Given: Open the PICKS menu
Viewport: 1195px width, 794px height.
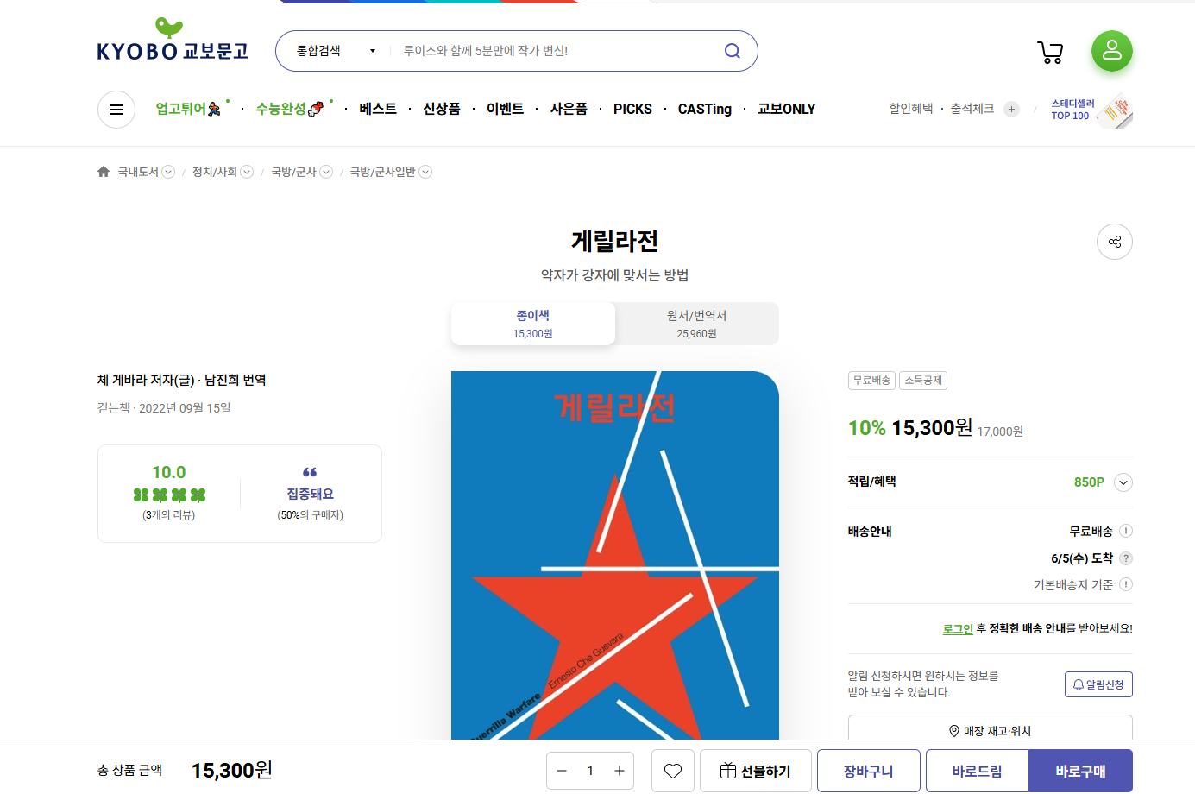Looking at the screenshot, I should pyautogui.click(x=632, y=109).
